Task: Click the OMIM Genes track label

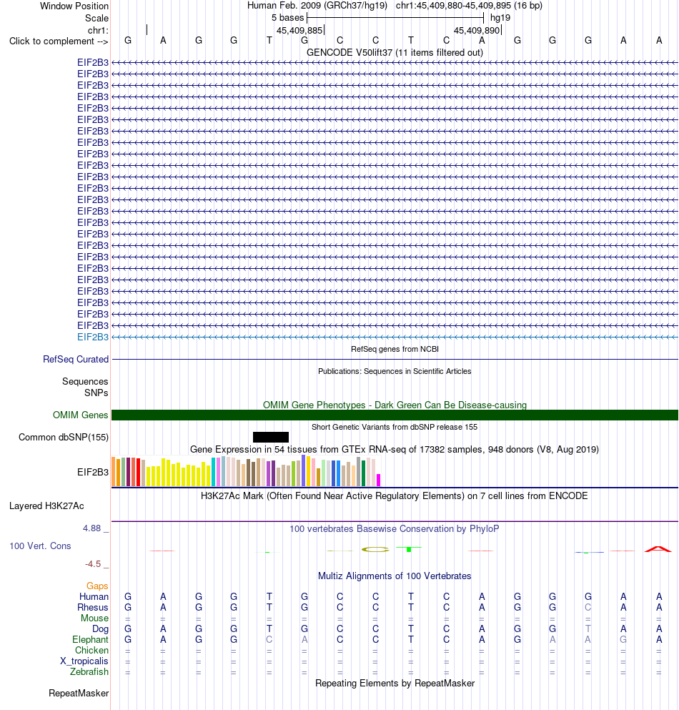Action: (x=81, y=415)
